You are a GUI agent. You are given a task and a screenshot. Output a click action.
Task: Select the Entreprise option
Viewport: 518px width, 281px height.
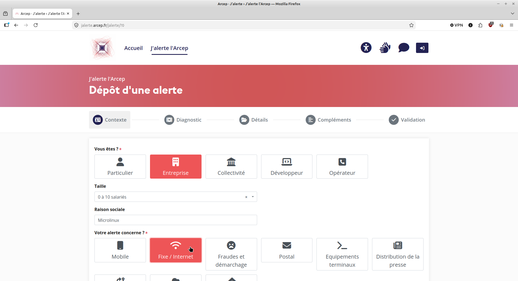[176, 166]
